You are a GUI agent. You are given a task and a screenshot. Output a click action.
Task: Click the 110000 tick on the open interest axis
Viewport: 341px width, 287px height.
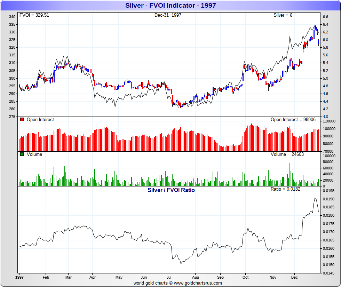[329, 121]
